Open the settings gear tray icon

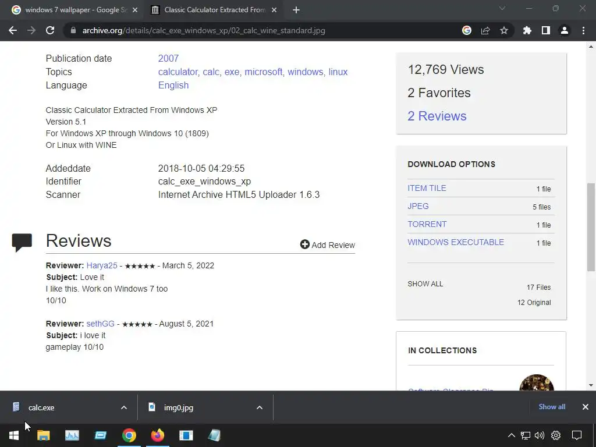(556, 435)
